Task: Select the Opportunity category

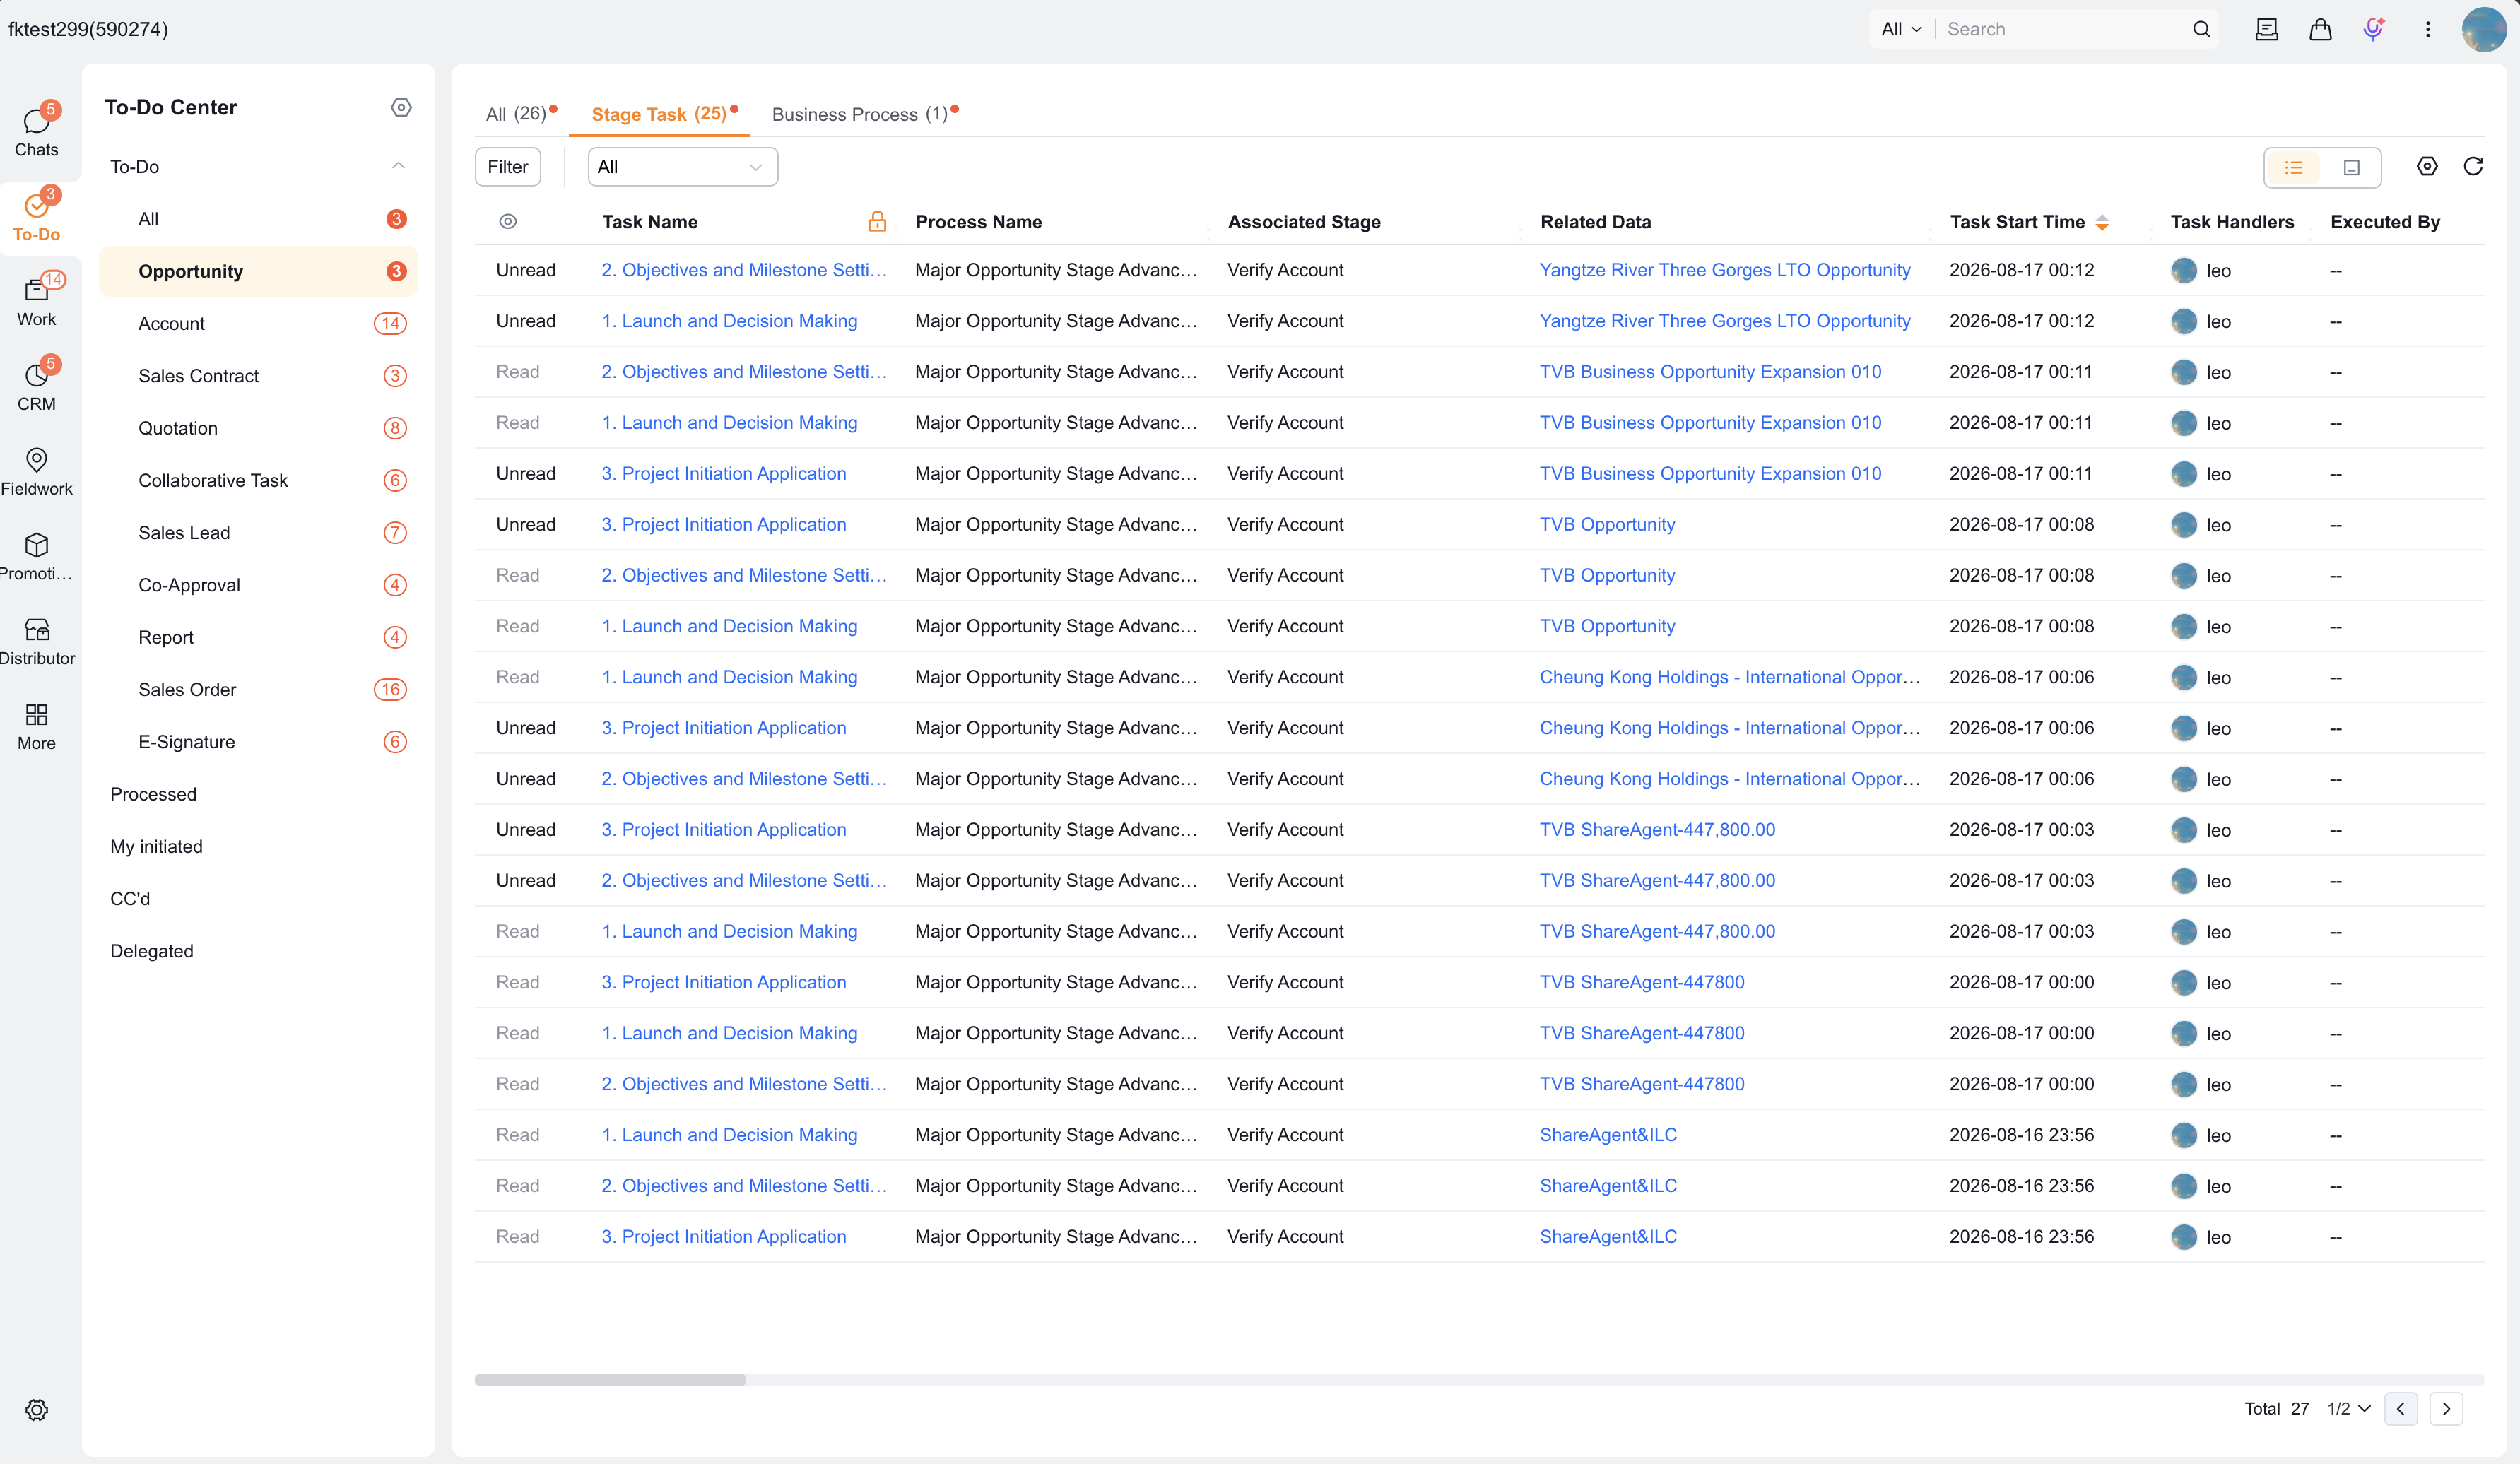Action: point(259,271)
